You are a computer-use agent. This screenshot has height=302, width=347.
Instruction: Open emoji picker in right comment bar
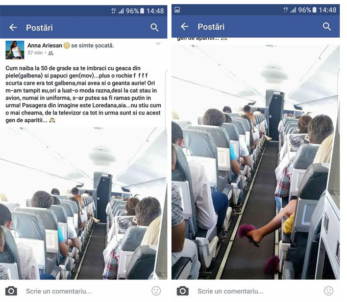click(x=329, y=291)
